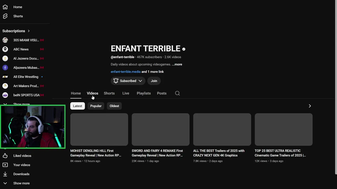Click the Al Jazeera Docu channel avatar
The height and width of the screenshot is (189, 337).
(x=5, y=59)
